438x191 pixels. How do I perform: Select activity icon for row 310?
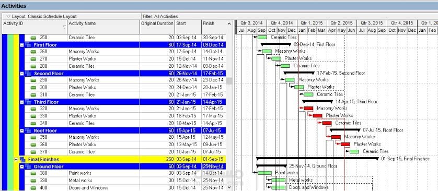(x=33, y=95)
